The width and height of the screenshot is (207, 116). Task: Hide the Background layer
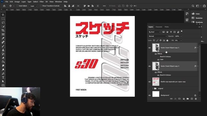[149, 95]
